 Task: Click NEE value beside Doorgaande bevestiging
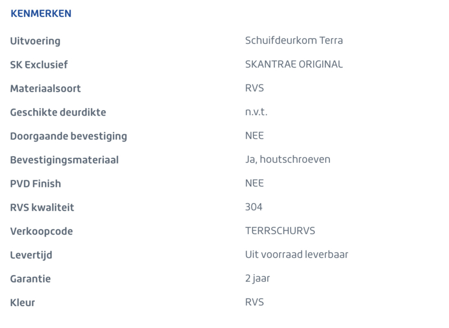point(254,135)
